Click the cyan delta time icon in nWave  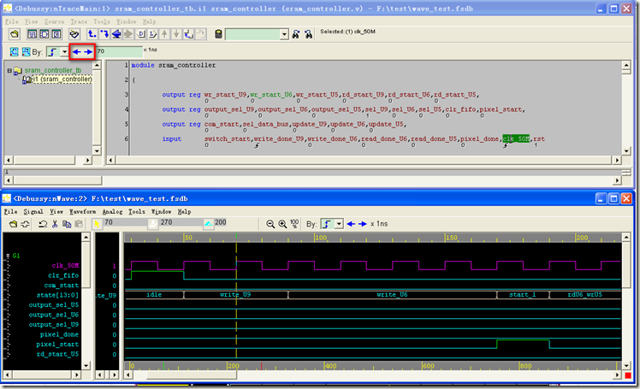coord(209,224)
